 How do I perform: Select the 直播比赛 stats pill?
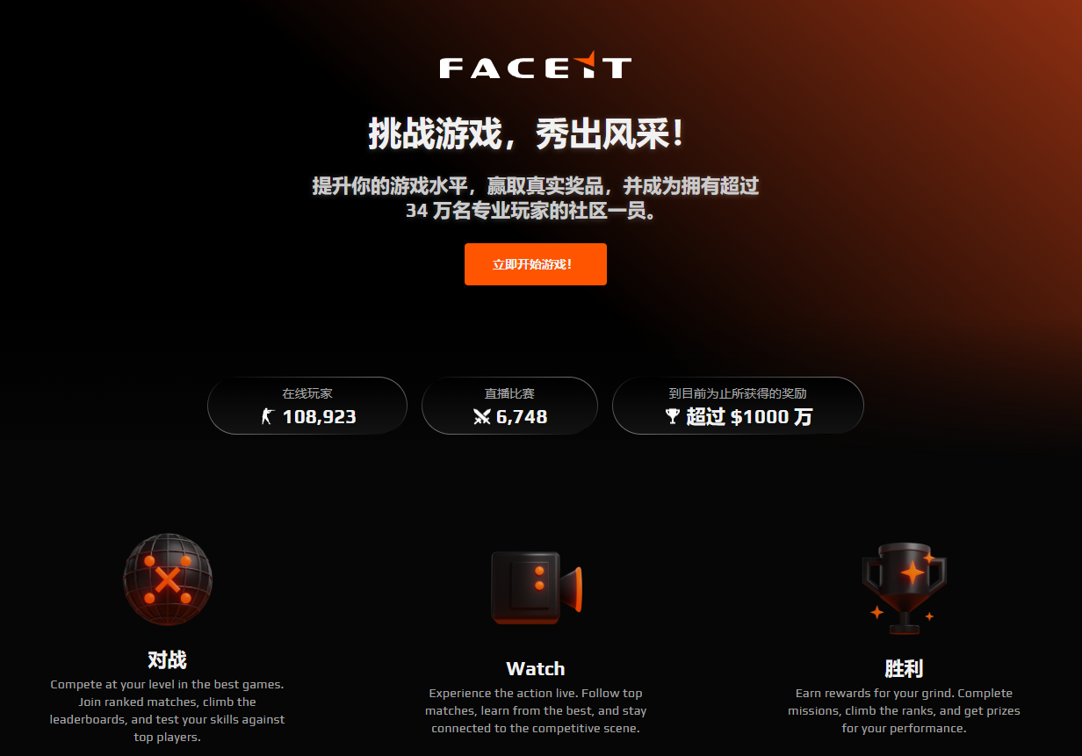click(509, 406)
